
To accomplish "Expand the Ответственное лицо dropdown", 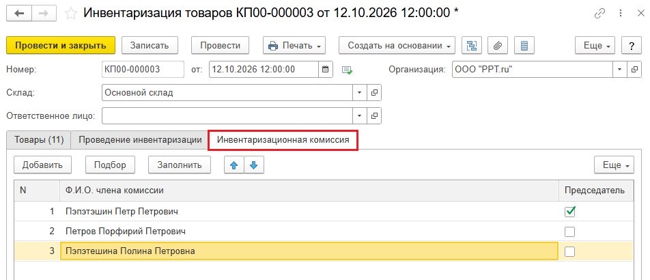I will (x=359, y=115).
